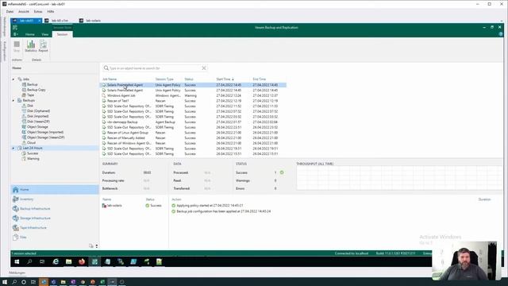Open the Meldungen panel tab
The image size is (508, 286).
click(x=17, y=272)
